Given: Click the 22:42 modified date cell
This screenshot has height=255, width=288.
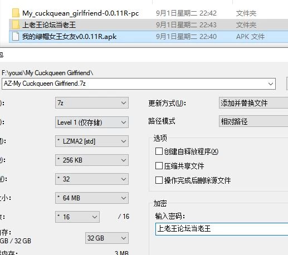Looking at the screenshot, I should (186, 13).
